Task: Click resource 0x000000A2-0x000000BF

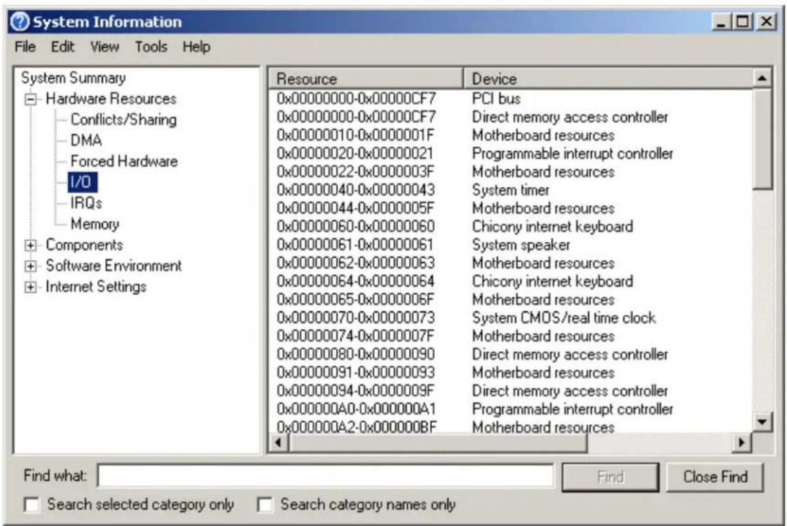Action: point(357,427)
